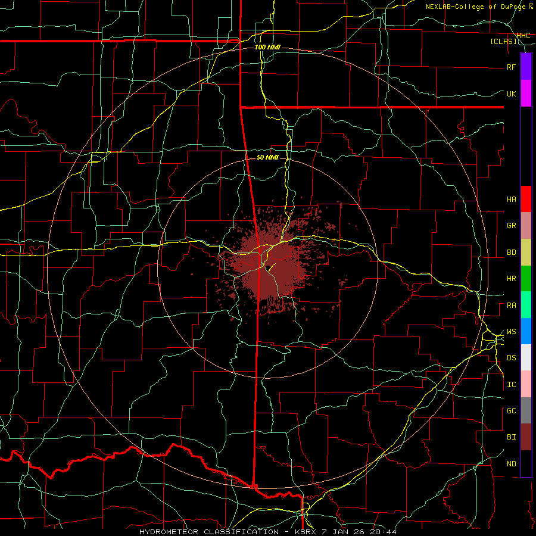Viewport: 536px width, 536px height.
Task: Click the DS legend label
Action: click(x=511, y=358)
